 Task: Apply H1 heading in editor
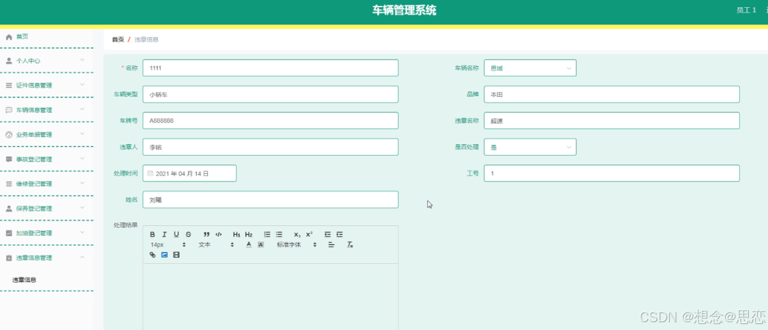(x=237, y=234)
